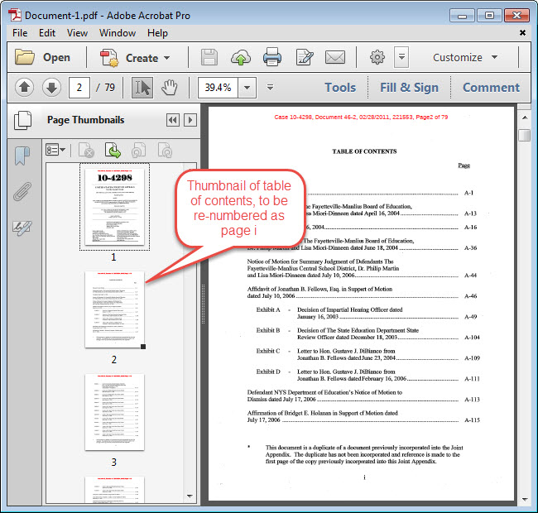Image resolution: width=538 pixels, height=513 pixels.
Task: Go to previous page with up arrow
Action: (x=24, y=88)
